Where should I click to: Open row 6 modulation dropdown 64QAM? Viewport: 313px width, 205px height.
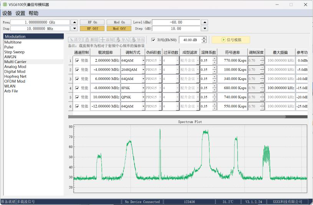133,107
